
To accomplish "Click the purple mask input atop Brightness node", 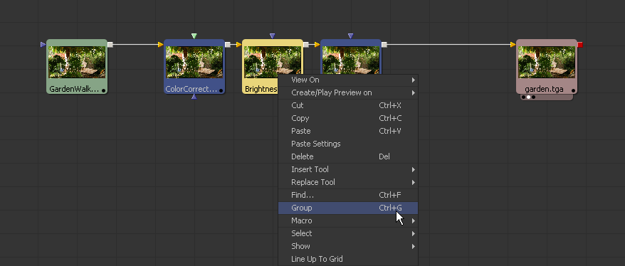I will (x=272, y=36).
